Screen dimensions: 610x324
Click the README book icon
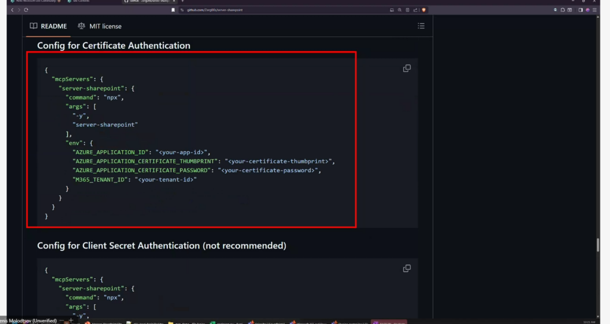pos(33,26)
